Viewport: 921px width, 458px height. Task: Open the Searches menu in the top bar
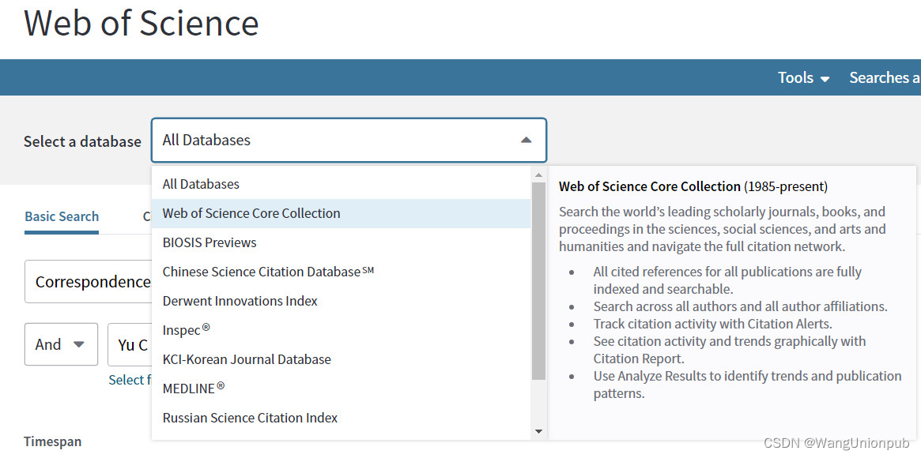(x=885, y=77)
